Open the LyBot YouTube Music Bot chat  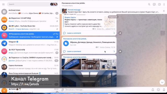(x=30, y=27)
